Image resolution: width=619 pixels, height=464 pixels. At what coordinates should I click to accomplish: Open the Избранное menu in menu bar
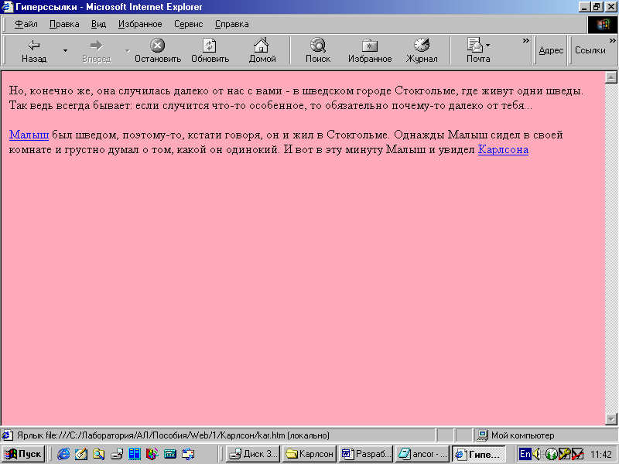coord(140,24)
